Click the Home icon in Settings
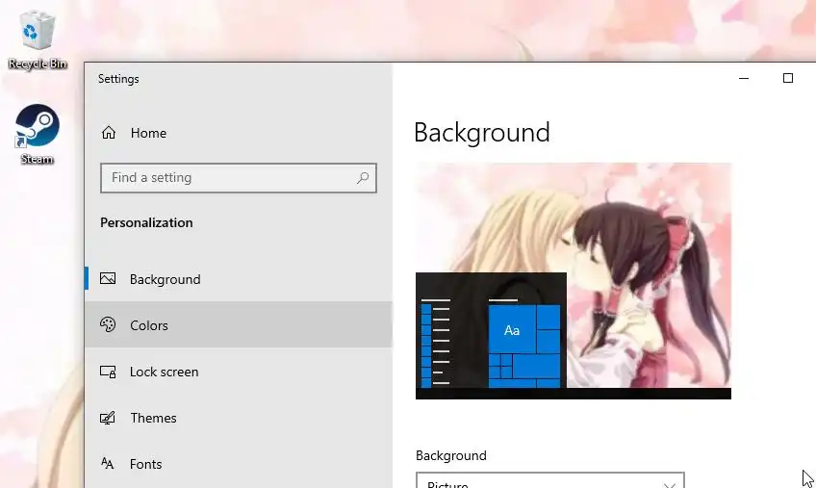816x488 pixels. 108,133
